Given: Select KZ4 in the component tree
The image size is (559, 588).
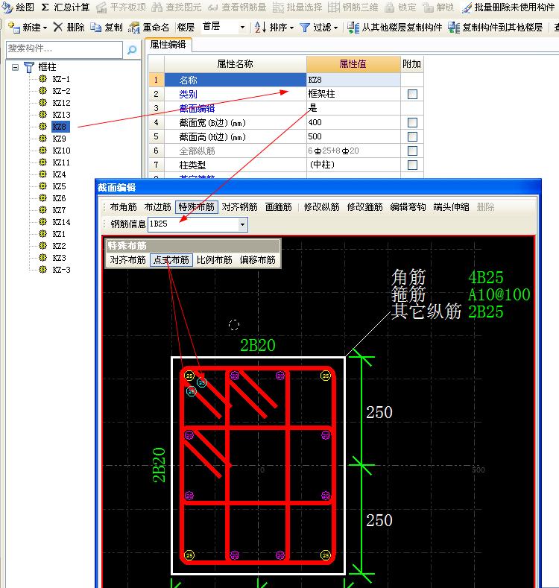Looking at the screenshot, I should point(60,174).
